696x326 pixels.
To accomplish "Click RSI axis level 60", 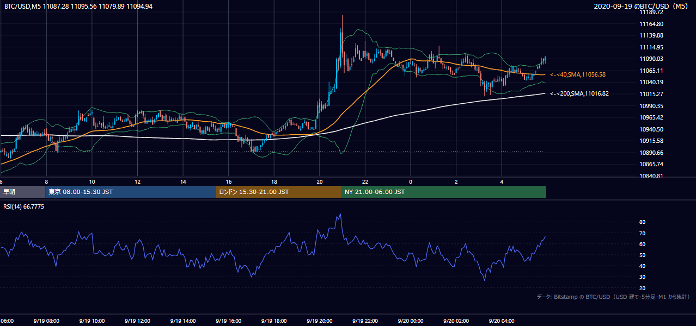I will point(643,244).
